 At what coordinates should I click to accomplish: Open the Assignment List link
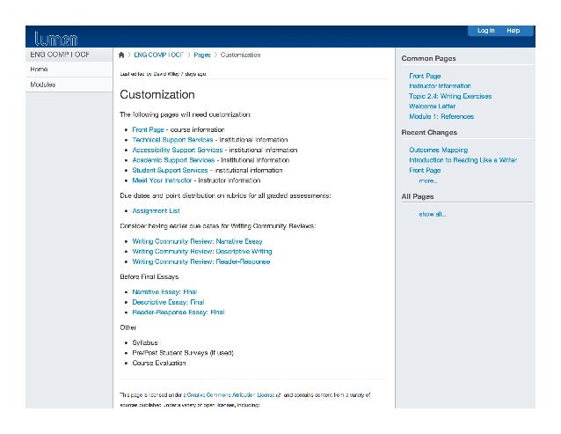pos(156,211)
